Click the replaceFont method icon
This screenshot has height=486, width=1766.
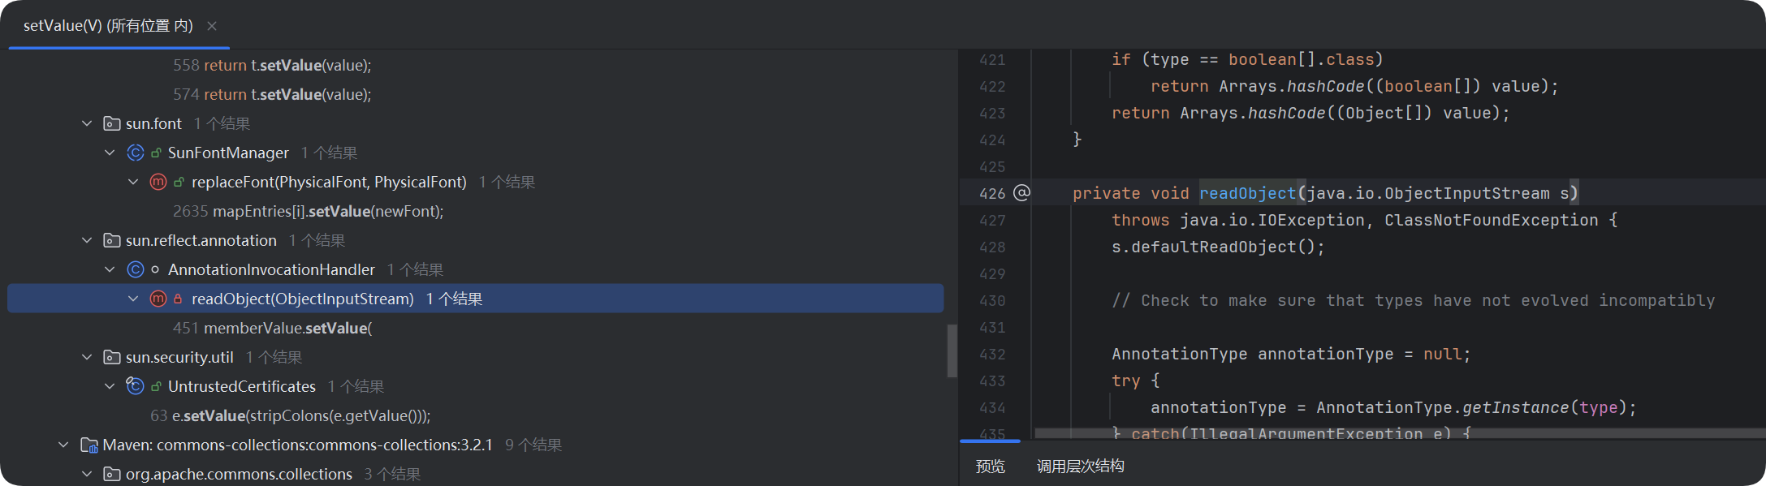[x=158, y=182]
